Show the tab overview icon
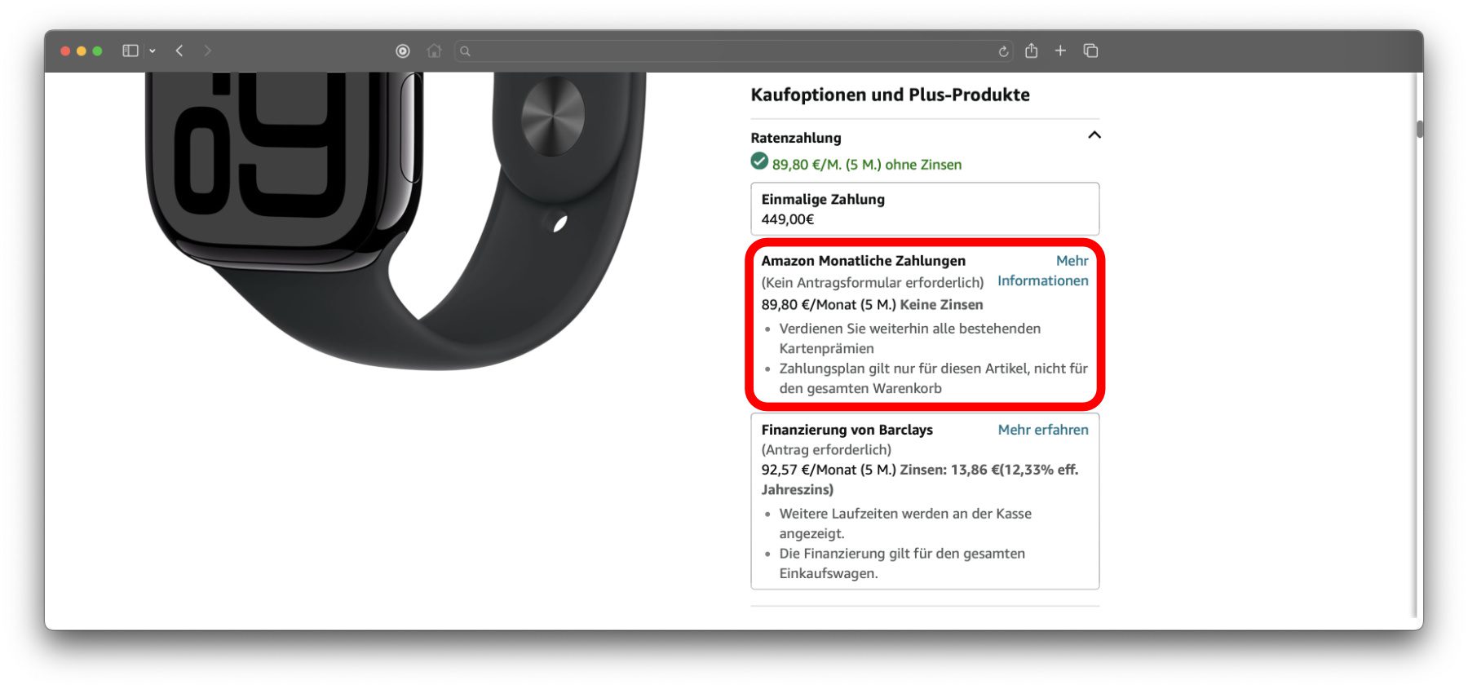Screen dimensions: 1468x689 tap(1090, 51)
